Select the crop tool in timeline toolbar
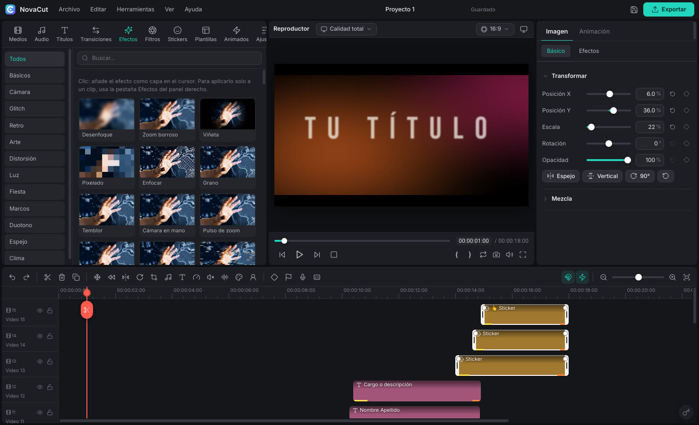 coord(154,277)
